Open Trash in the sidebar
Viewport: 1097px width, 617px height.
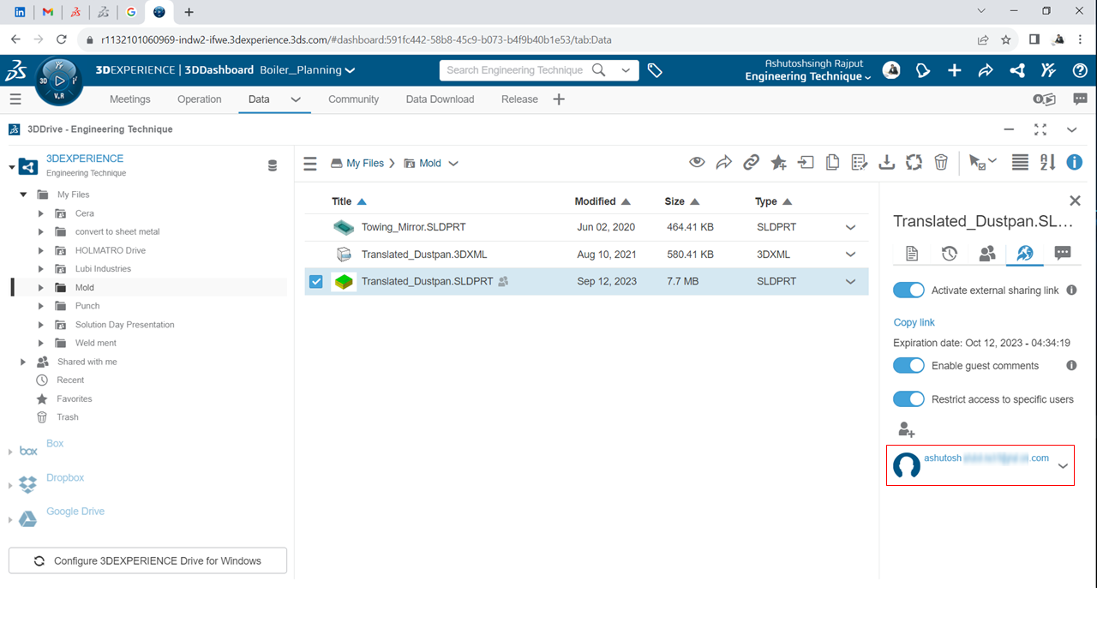(68, 417)
